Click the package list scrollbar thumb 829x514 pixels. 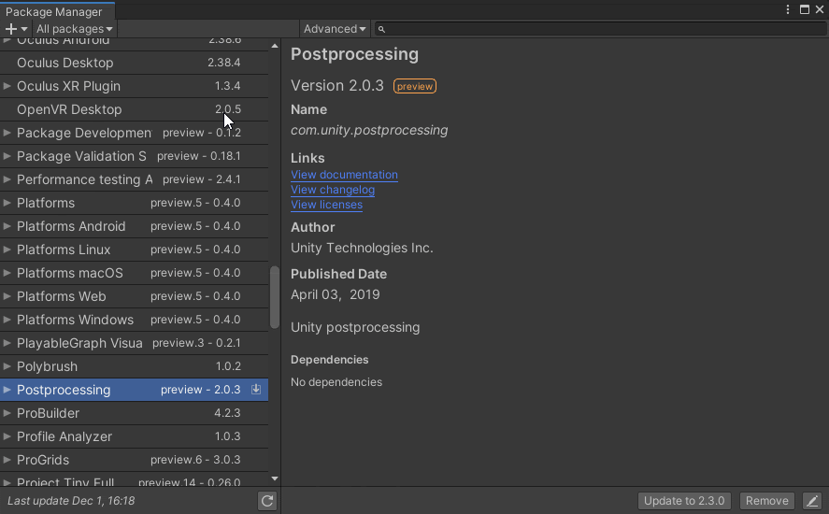coord(275,297)
